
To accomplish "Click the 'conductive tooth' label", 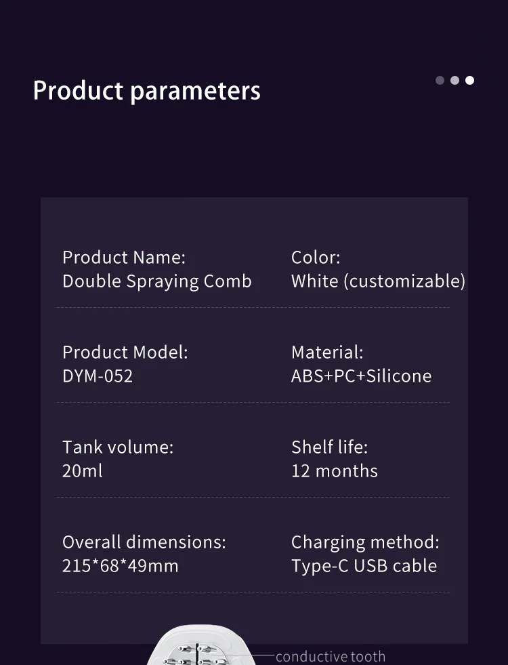I will (x=331, y=656).
